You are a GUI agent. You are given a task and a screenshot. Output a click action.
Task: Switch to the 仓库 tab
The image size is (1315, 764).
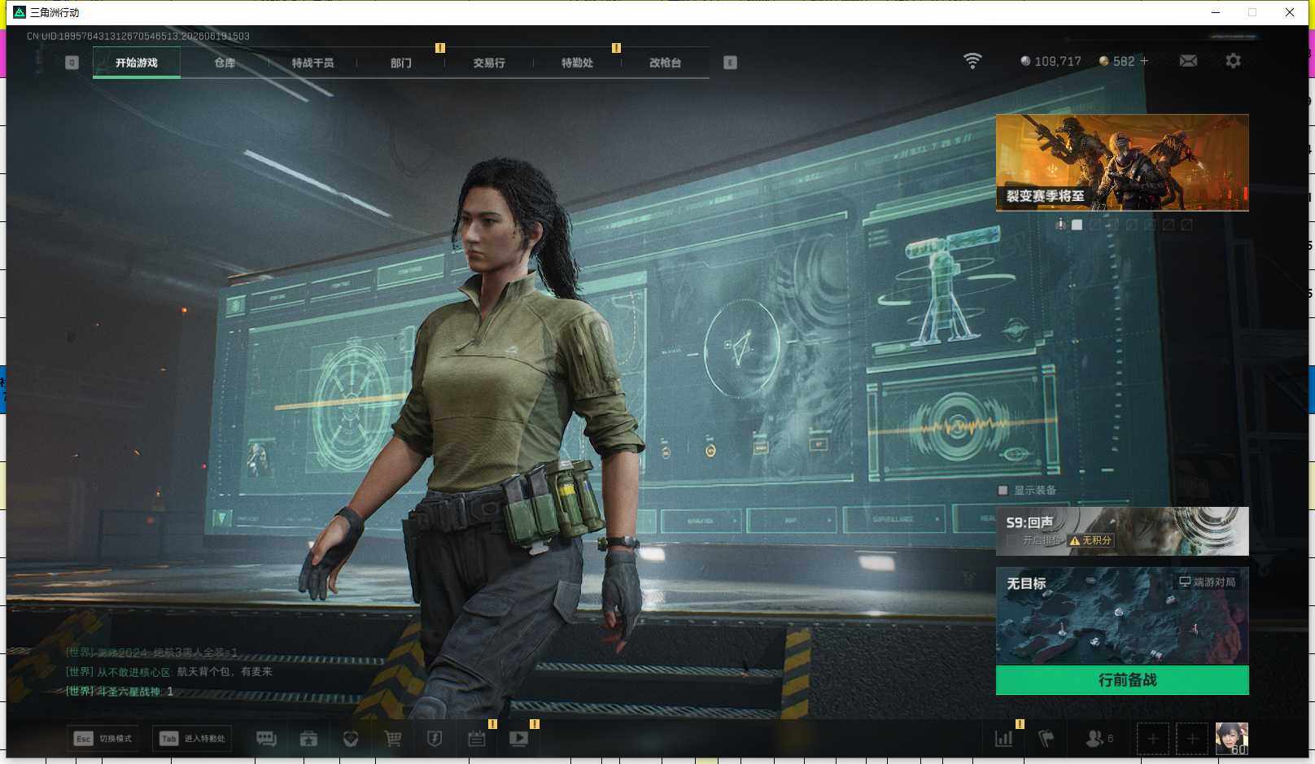pos(225,63)
